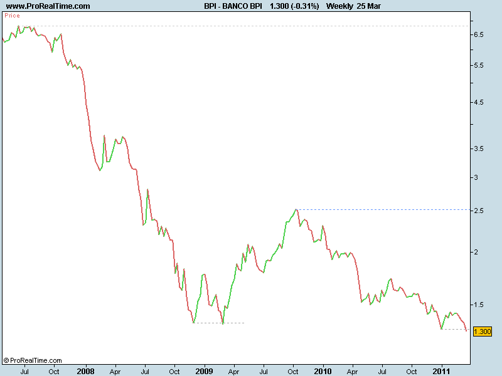Click the 2010 year label on time axis

coord(323,371)
